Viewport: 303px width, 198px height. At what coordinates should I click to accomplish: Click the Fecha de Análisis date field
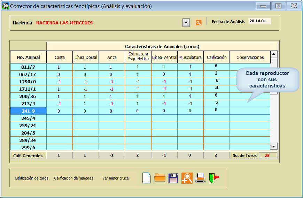click(x=259, y=21)
